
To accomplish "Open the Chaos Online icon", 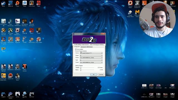I will point(39,40).
